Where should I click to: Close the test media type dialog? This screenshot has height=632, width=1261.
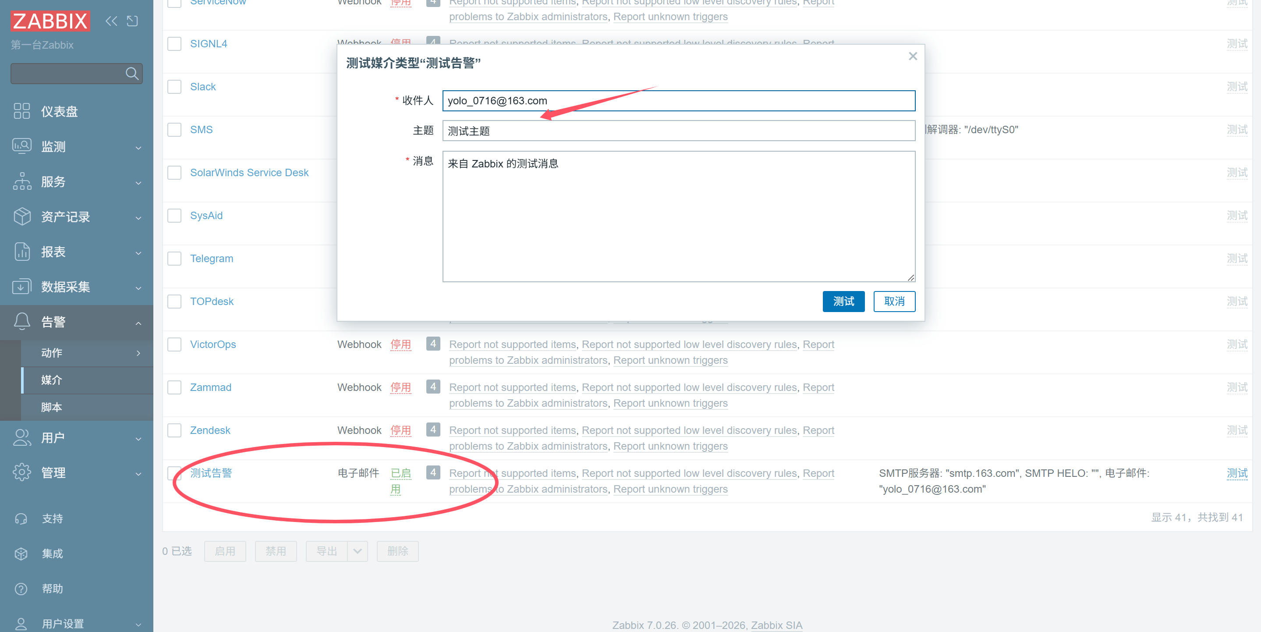(913, 56)
